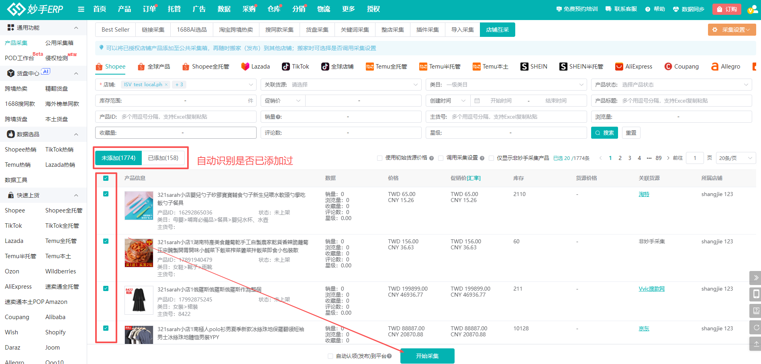761x364 pixels.
Task: Uncheck the 嬰兒勺子 product row checkbox
Action: [x=106, y=194]
